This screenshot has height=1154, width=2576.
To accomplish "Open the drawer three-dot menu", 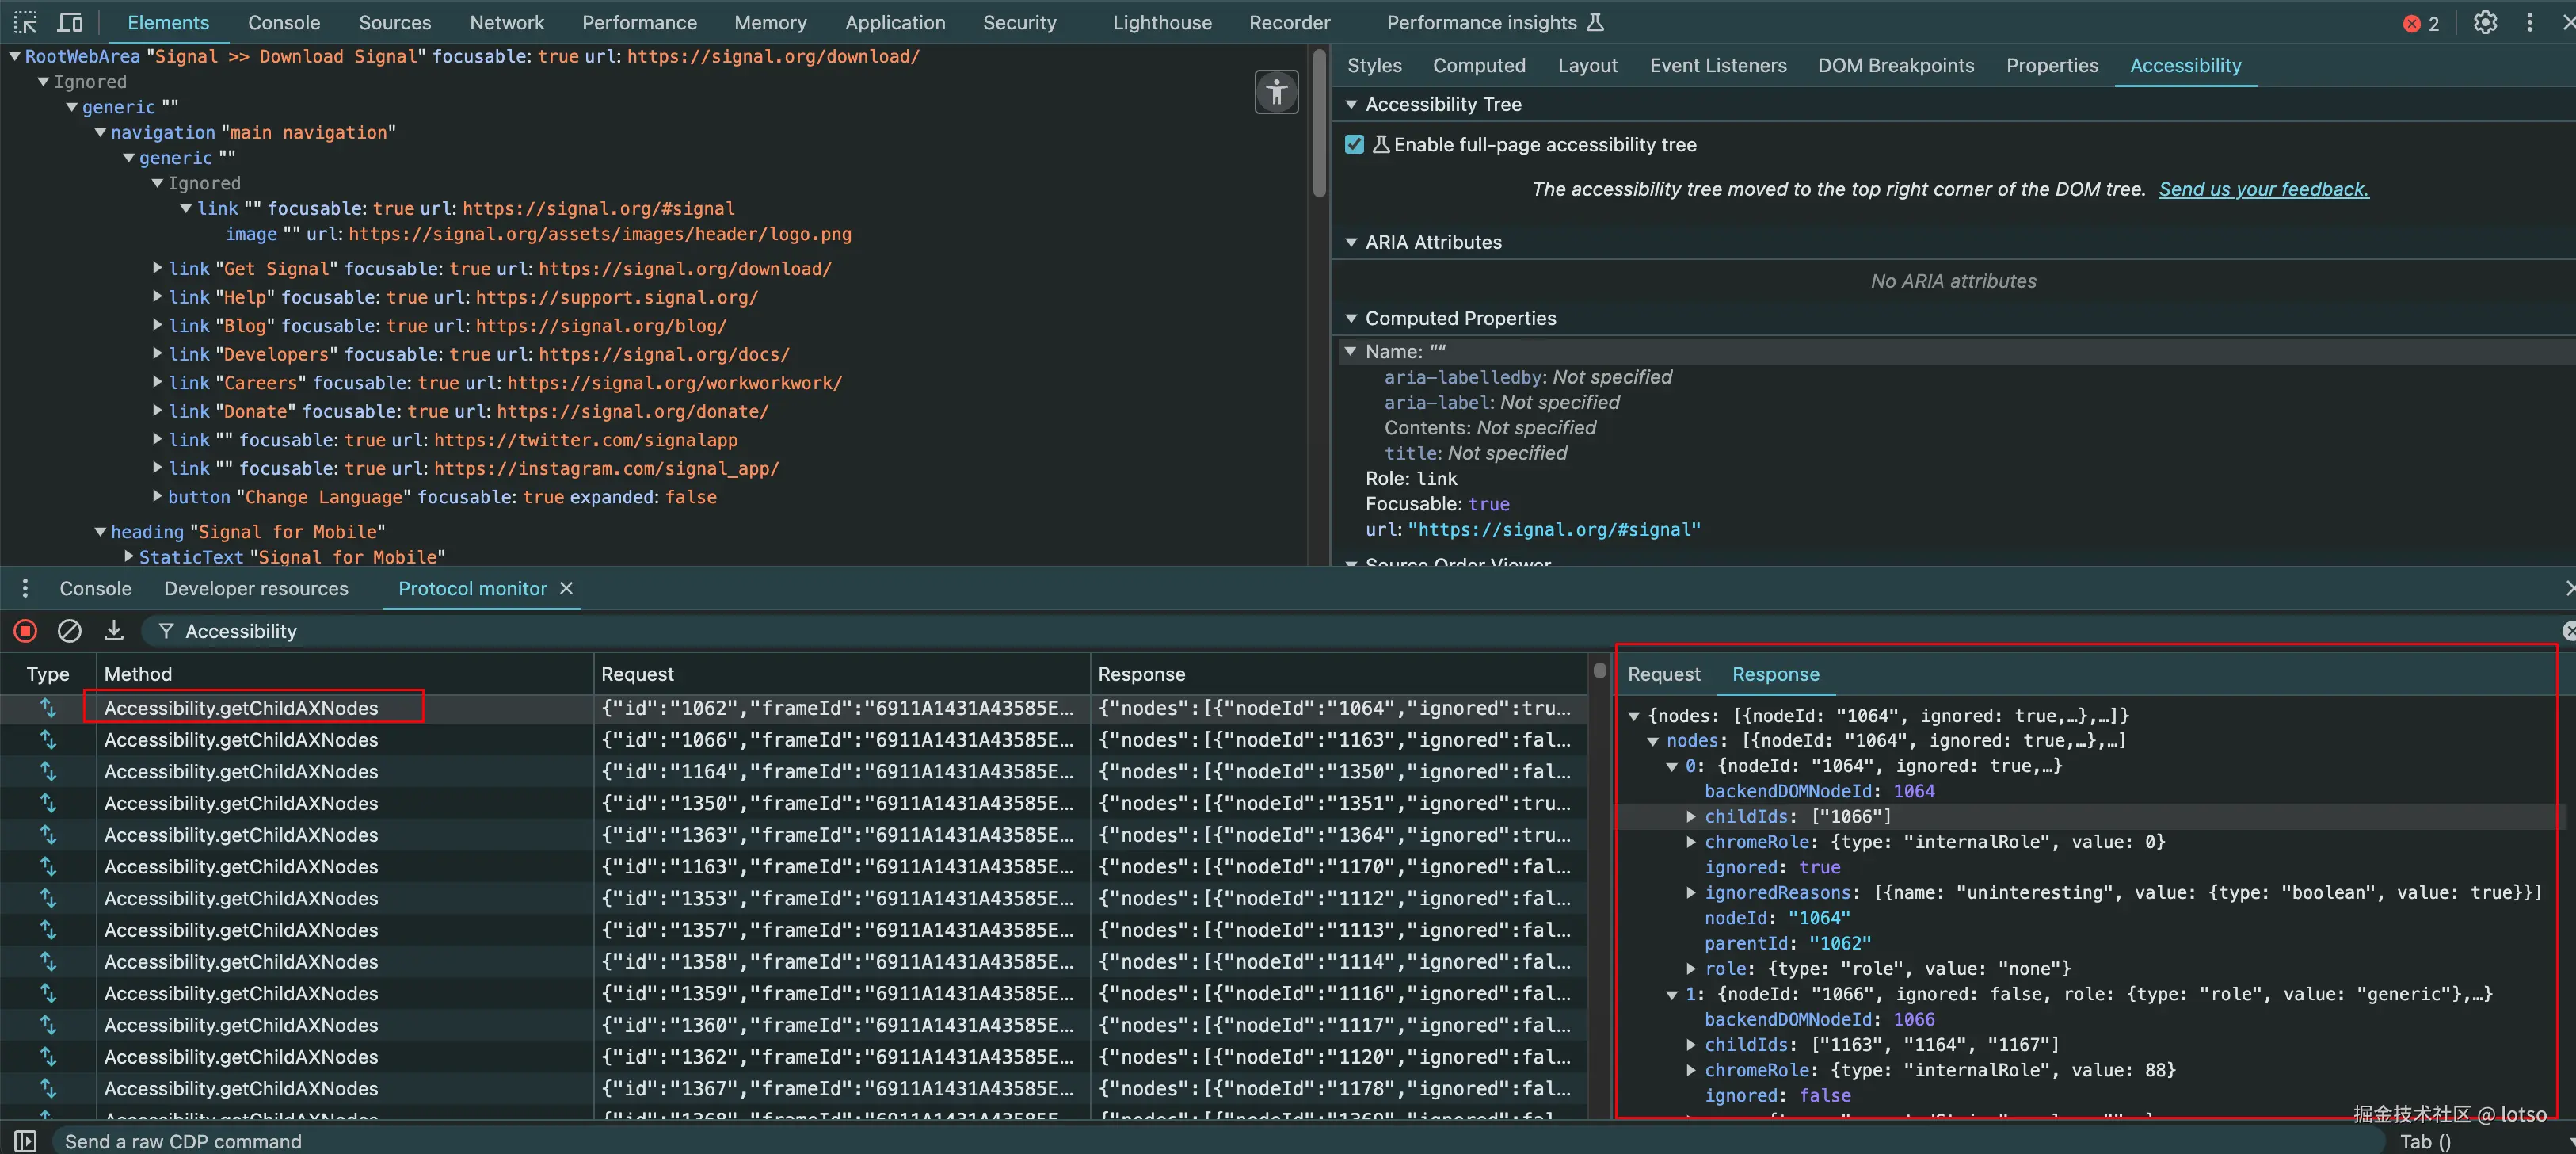I will tap(25, 589).
